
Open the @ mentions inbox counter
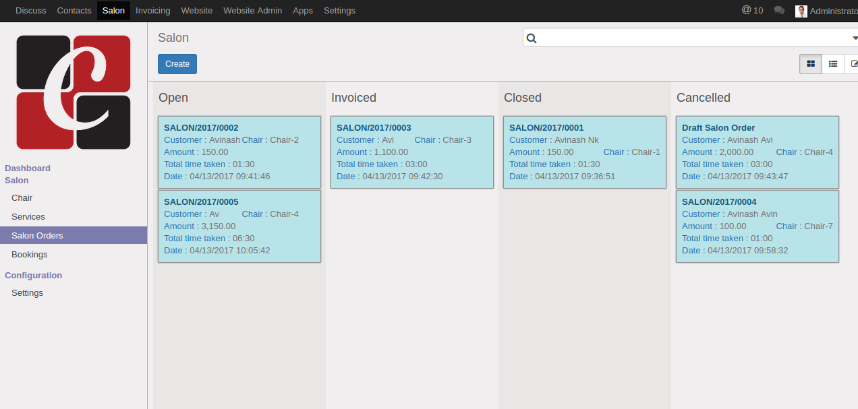click(752, 10)
